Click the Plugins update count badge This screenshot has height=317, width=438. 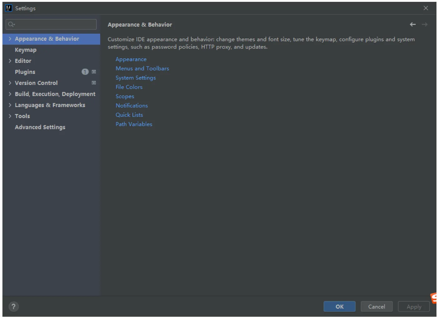click(x=85, y=72)
